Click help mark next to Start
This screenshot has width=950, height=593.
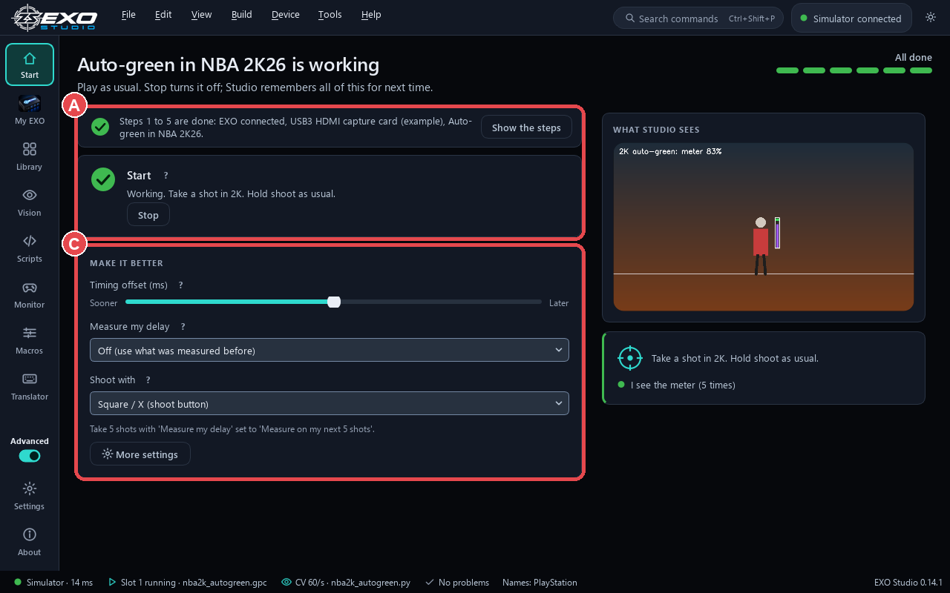pyautogui.click(x=166, y=176)
